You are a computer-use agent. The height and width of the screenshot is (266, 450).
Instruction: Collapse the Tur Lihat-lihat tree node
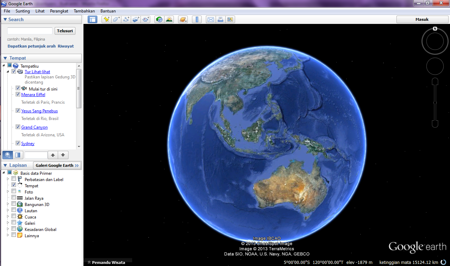[x=8, y=72]
